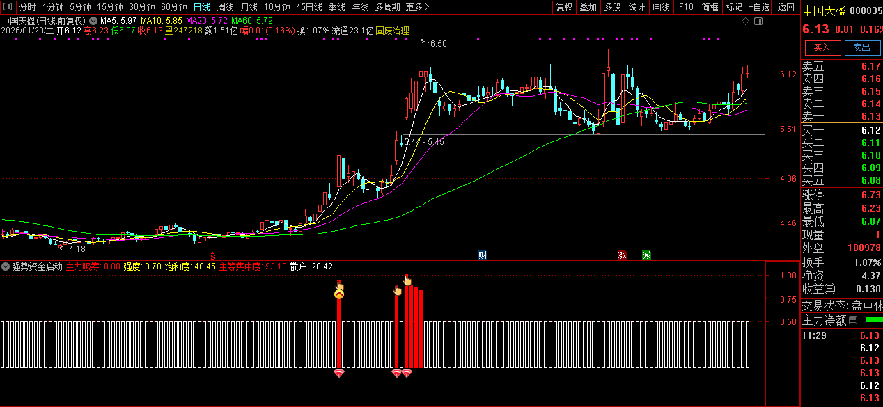
Task: Switch to the 15分钟 period
Action: tap(109, 7)
